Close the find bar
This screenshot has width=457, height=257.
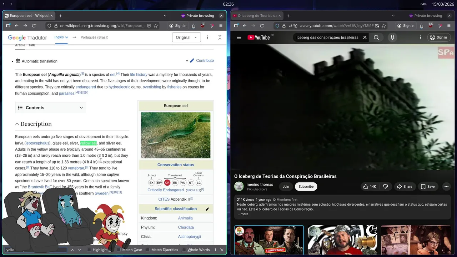click(x=222, y=250)
